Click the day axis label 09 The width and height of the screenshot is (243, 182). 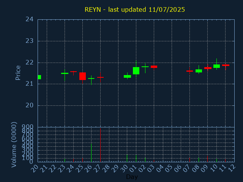click(x=204, y=168)
